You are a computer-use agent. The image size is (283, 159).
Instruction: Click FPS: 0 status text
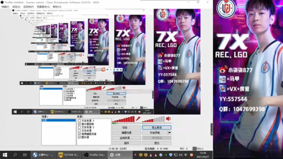[184, 148]
